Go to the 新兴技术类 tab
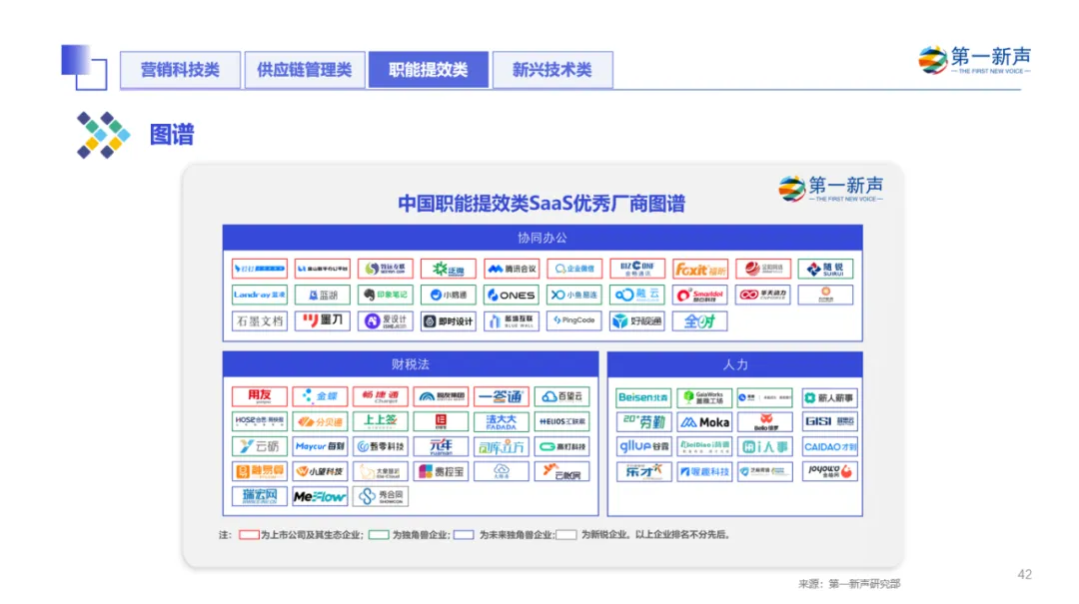The width and height of the screenshot is (1079, 604). 552,70
